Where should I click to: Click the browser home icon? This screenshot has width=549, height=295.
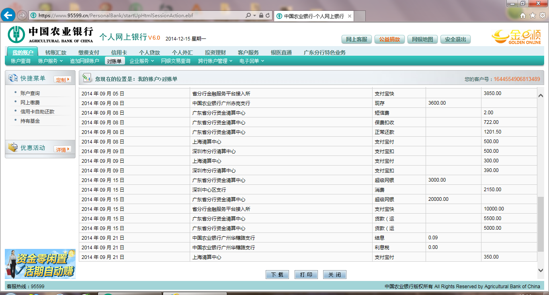pyautogui.click(x=523, y=16)
